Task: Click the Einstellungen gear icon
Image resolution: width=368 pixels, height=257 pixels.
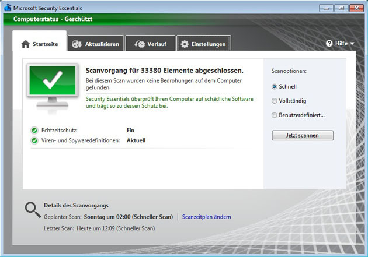Action: (185, 44)
